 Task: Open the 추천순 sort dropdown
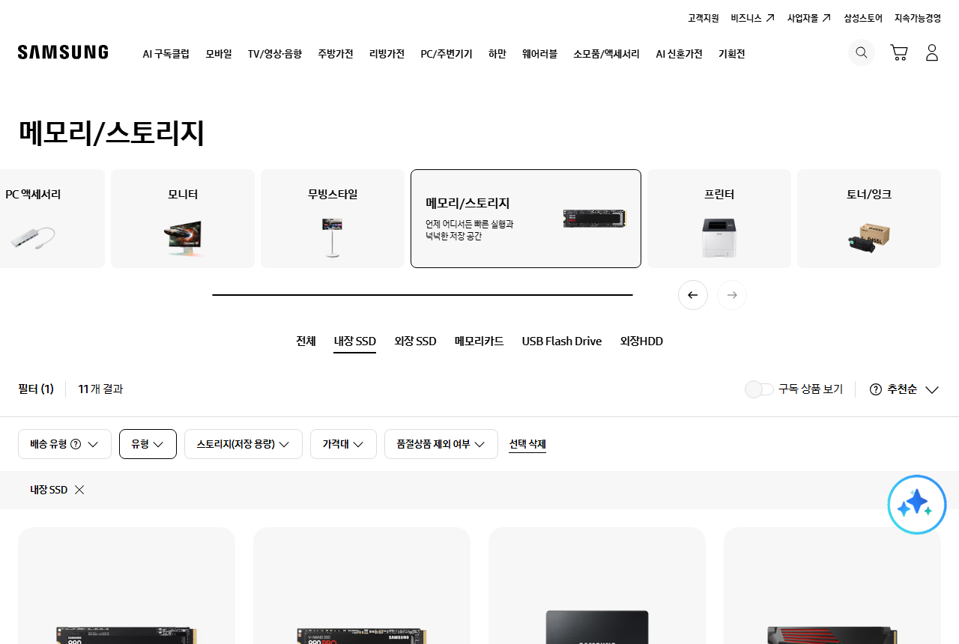pos(913,389)
